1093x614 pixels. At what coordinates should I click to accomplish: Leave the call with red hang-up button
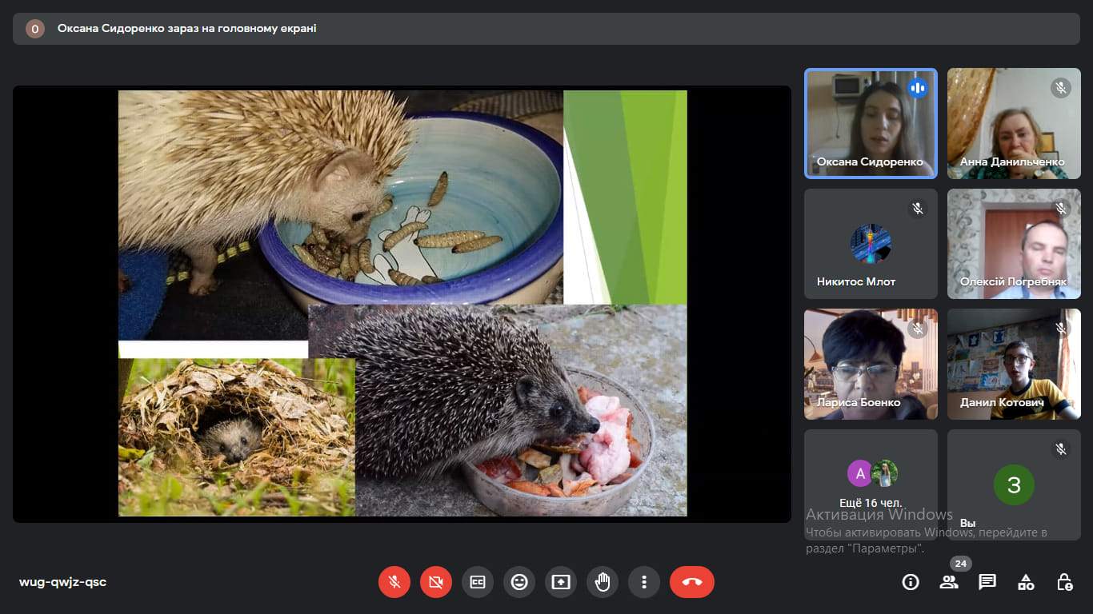click(692, 582)
